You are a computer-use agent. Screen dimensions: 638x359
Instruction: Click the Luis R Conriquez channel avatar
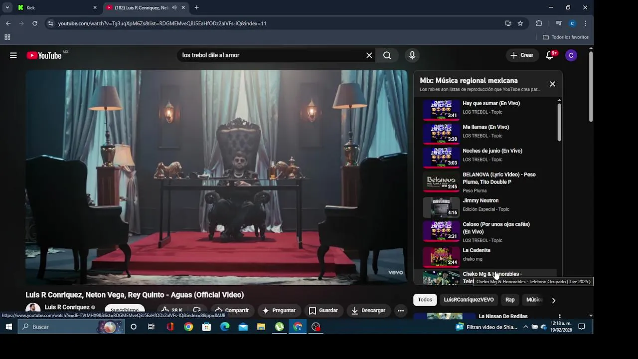[x=33, y=309]
